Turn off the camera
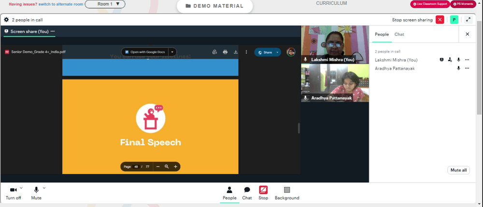This screenshot has width=483, height=207. 13,193
